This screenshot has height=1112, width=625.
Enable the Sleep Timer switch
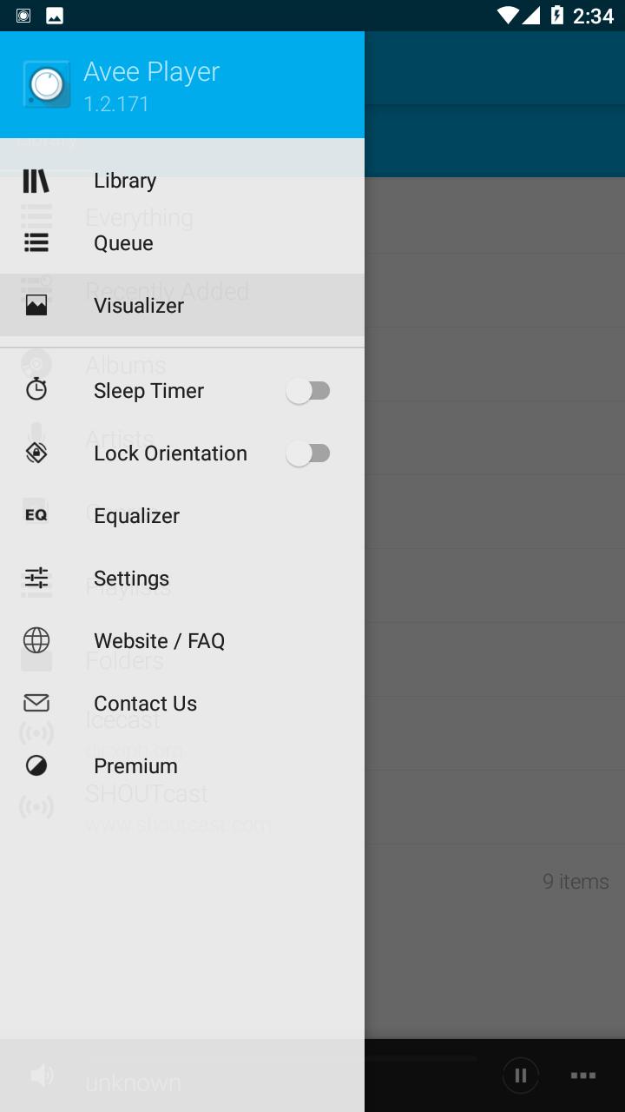tap(308, 391)
